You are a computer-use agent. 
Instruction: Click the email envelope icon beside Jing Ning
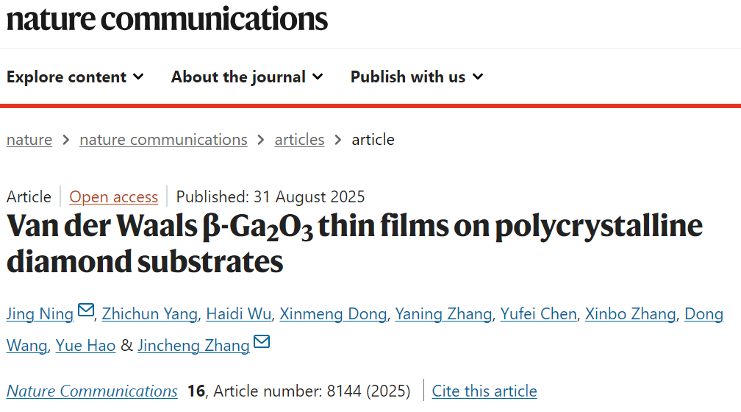(86, 310)
